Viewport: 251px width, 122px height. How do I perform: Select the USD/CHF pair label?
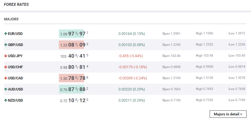(15, 67)
